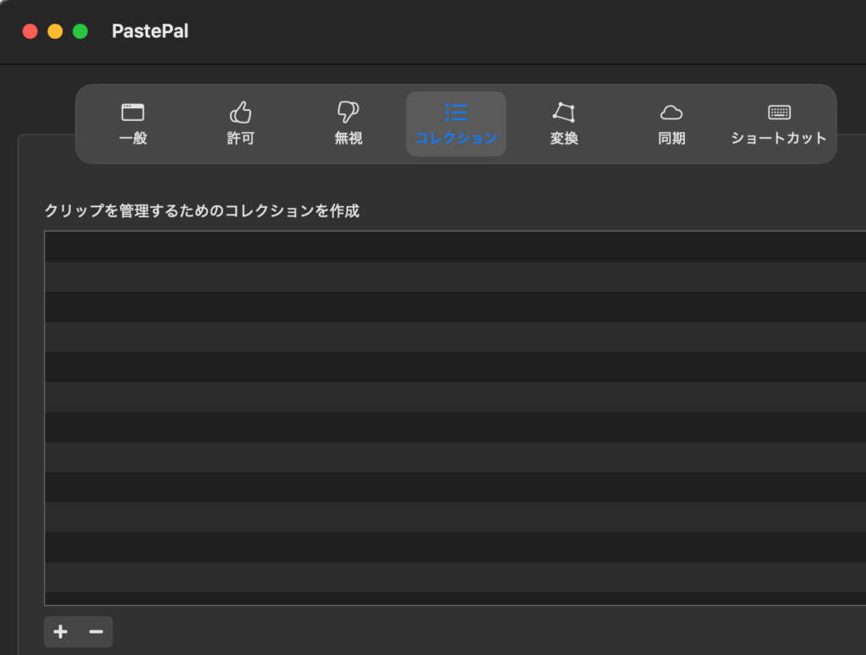Click the thumbs-down icon for 無視

(x=348, y=112)
